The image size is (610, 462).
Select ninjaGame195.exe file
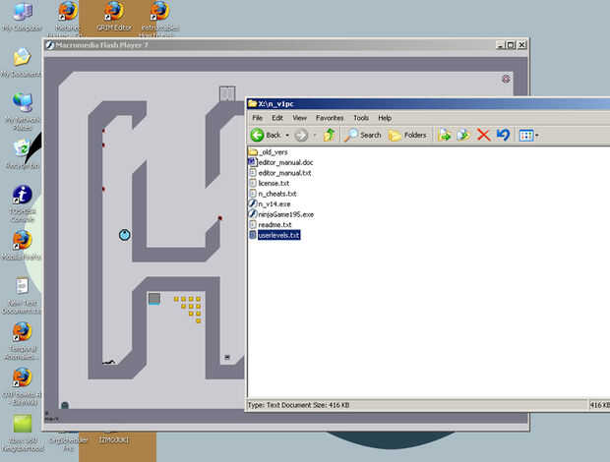pos(281,214)
